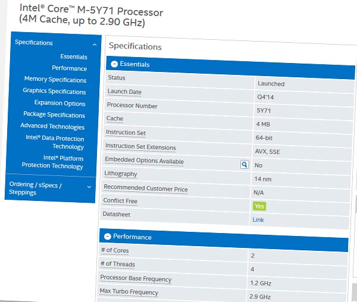Open the Datasheet Link
The width and height of the screenshot is (357, 302).
click(x=258, y=220)
